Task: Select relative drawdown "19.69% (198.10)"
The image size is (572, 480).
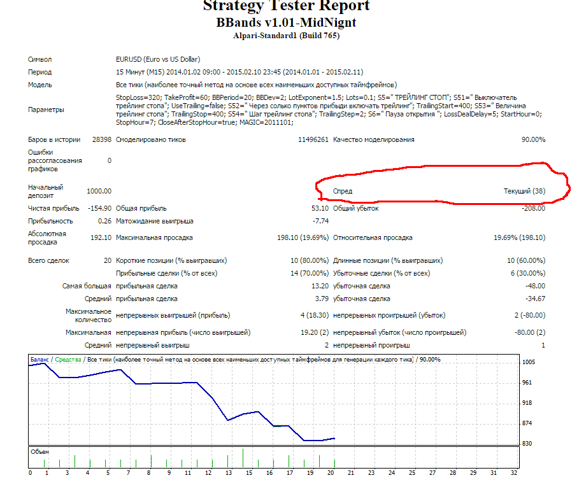Action: coord(520,237)
